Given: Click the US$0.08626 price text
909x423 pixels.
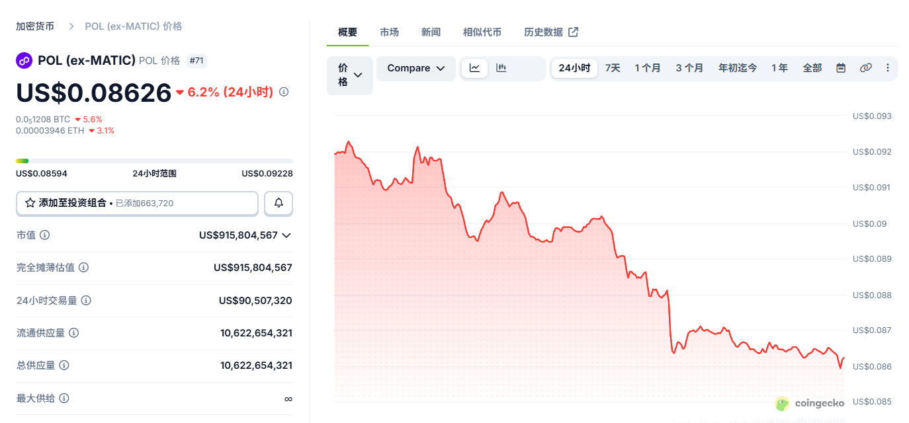Looking at the screenshot, I should (94, 93).
